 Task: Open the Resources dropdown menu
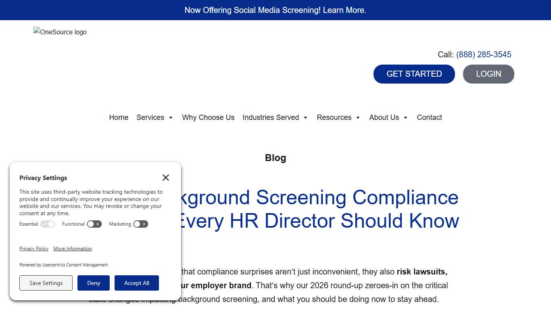(x=338, y=117)
